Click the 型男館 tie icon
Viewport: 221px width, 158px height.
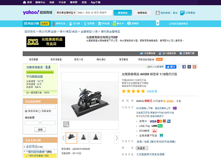click(x=85, y=24)
